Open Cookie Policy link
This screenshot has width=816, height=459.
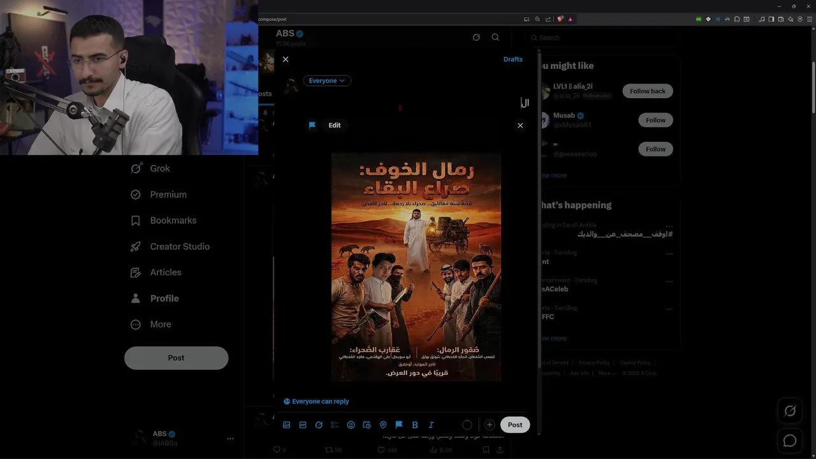(635, 363)
